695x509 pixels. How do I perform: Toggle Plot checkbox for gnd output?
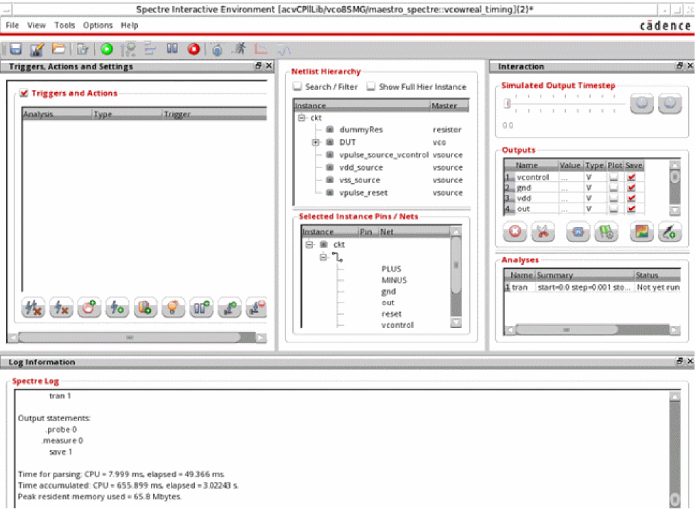614,188
